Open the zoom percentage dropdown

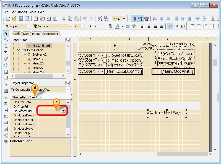[x=124, y=19]
